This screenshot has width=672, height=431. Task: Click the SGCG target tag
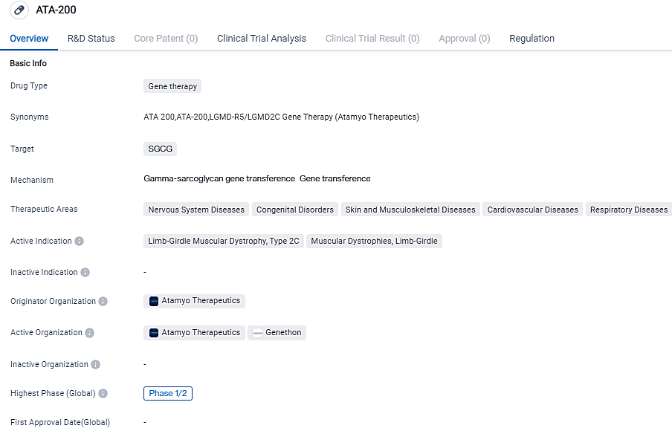[160, 149]
